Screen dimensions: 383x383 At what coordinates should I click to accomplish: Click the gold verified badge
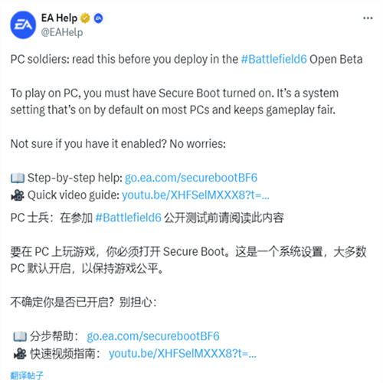coord(85,18)
